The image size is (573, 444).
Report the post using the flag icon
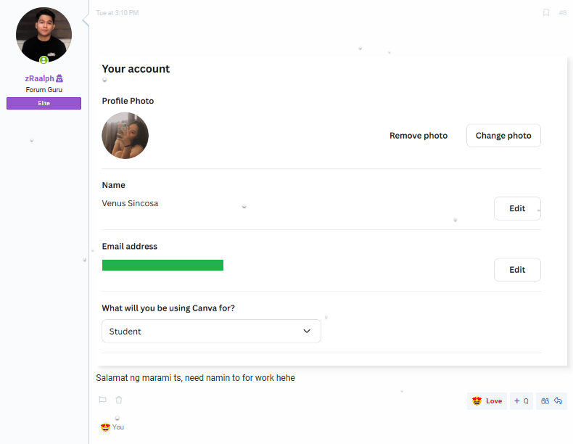pos(103,400)
